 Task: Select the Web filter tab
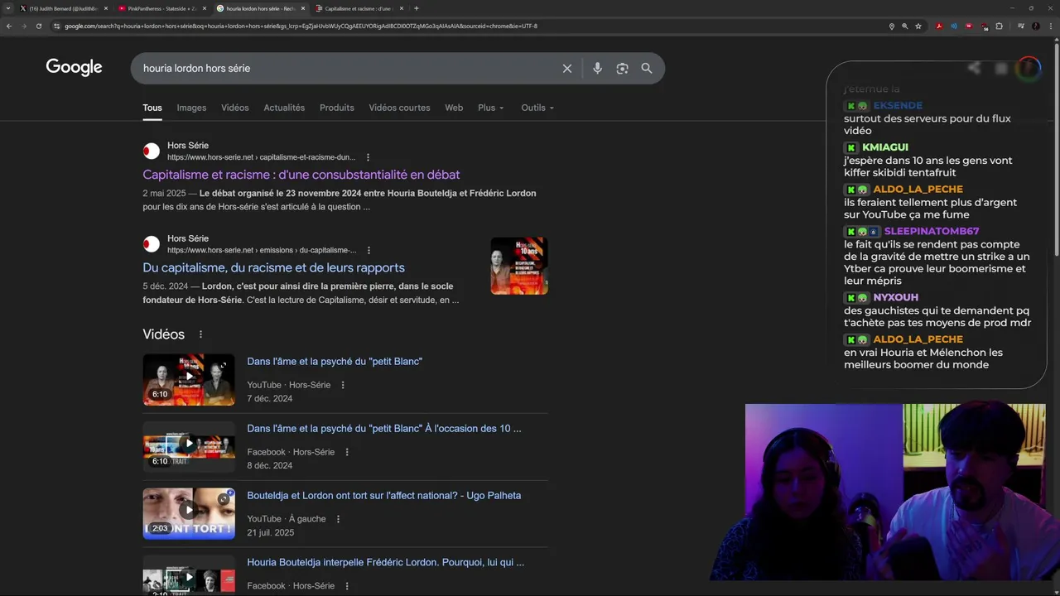point(454,108)
